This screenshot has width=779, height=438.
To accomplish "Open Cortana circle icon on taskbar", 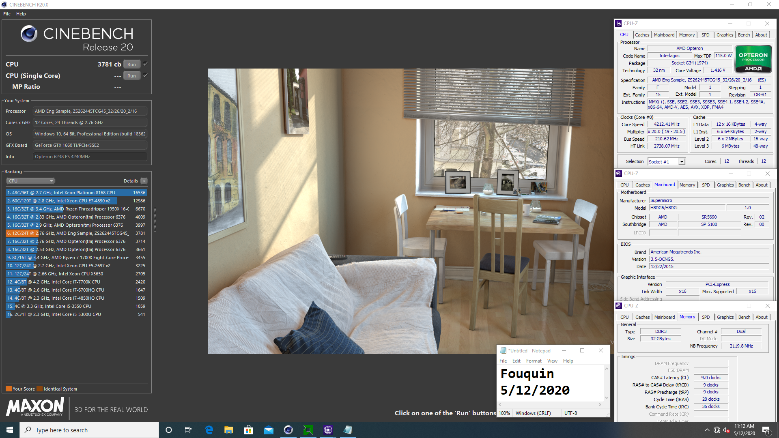I will point(169,430).
